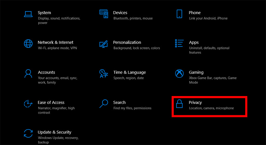
Task: Open the Accounts title link
Action: point(46,72)
